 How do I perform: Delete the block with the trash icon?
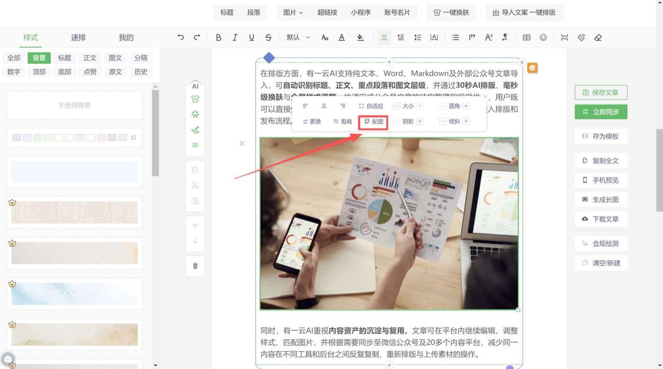click(195, 266)
